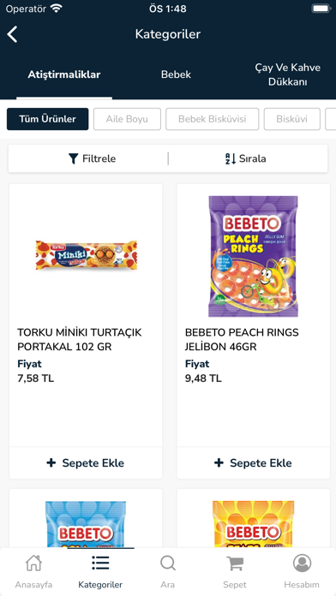
Task: Tap the Filtrele funnel icon
Action: click(x=74, y=158)
